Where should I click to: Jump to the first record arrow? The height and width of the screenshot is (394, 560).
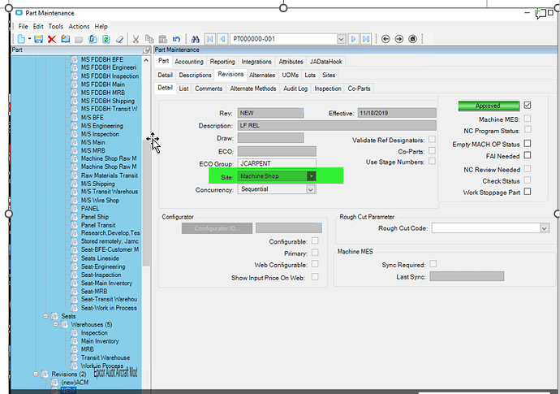coord(210,39)
